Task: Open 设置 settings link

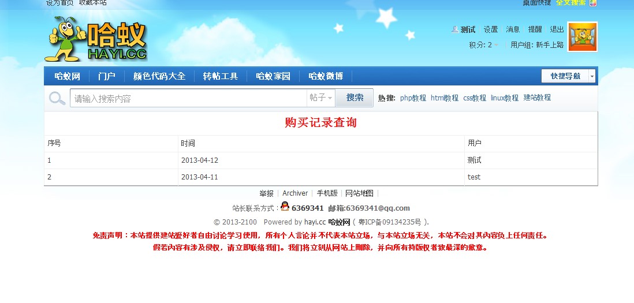Action: (491, 29)
